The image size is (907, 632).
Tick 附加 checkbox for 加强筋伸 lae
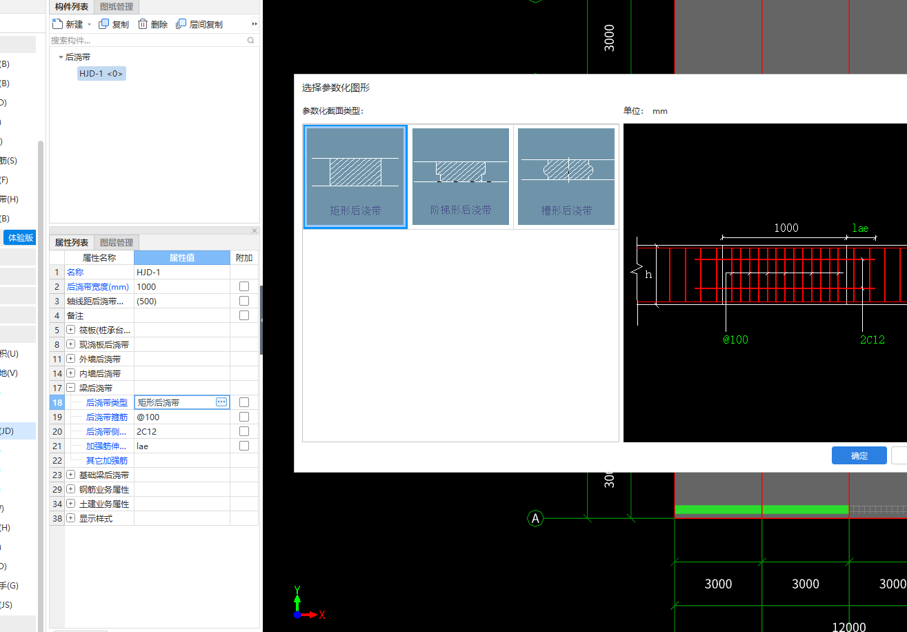244,446
